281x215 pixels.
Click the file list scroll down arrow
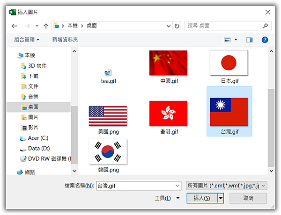(x=271, y=171)
